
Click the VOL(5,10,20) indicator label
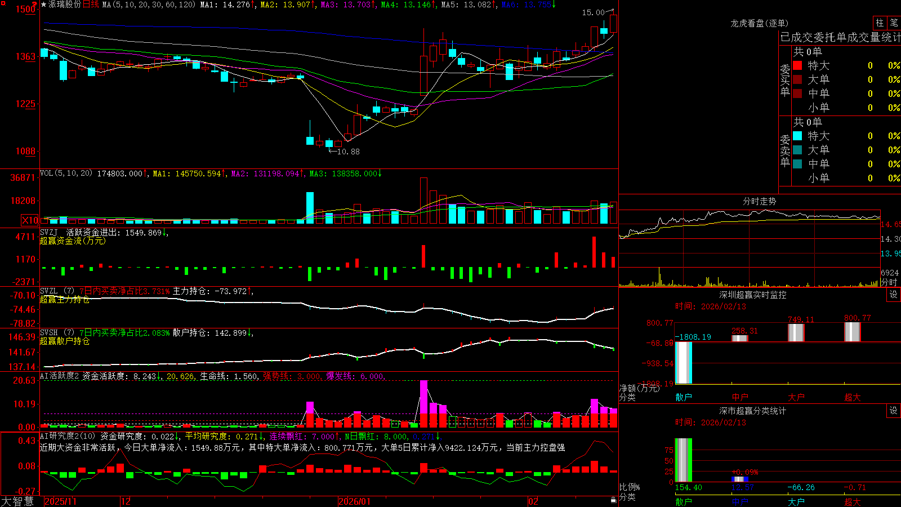pos(66,174)
